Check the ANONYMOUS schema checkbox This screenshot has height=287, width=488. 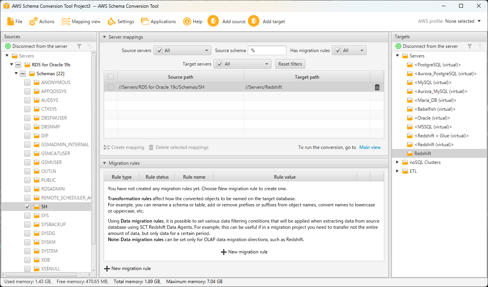point(27,83)
